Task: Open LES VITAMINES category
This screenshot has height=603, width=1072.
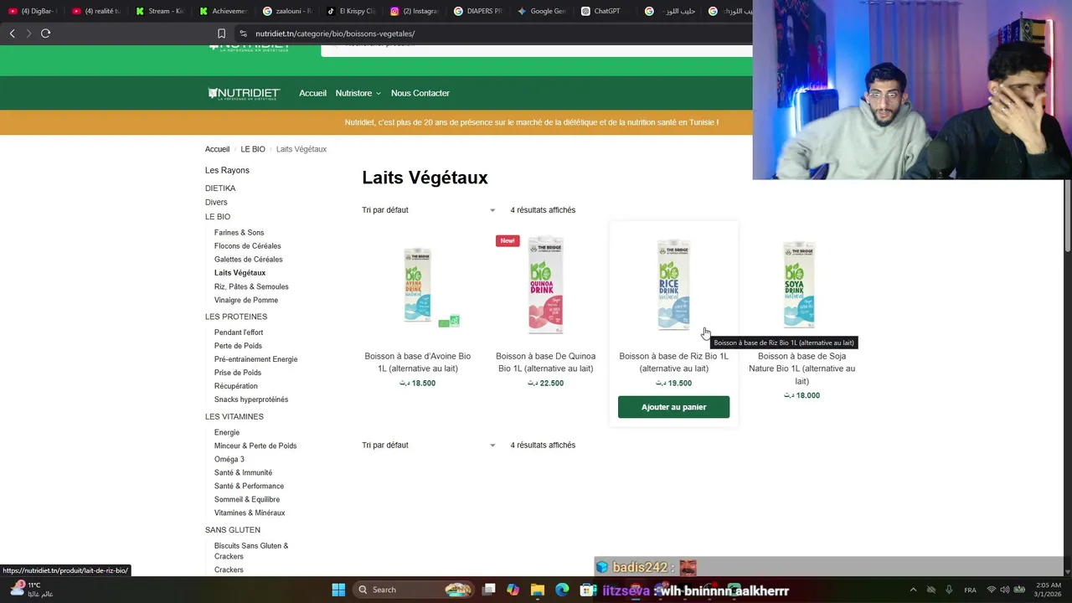Action: [234, 416]
